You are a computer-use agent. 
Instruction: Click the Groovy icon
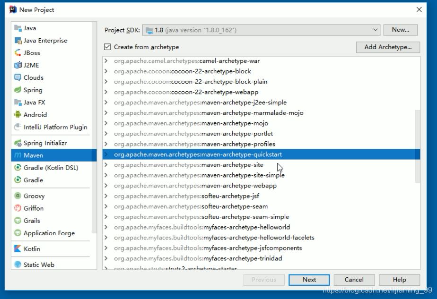tap(18, 196)
